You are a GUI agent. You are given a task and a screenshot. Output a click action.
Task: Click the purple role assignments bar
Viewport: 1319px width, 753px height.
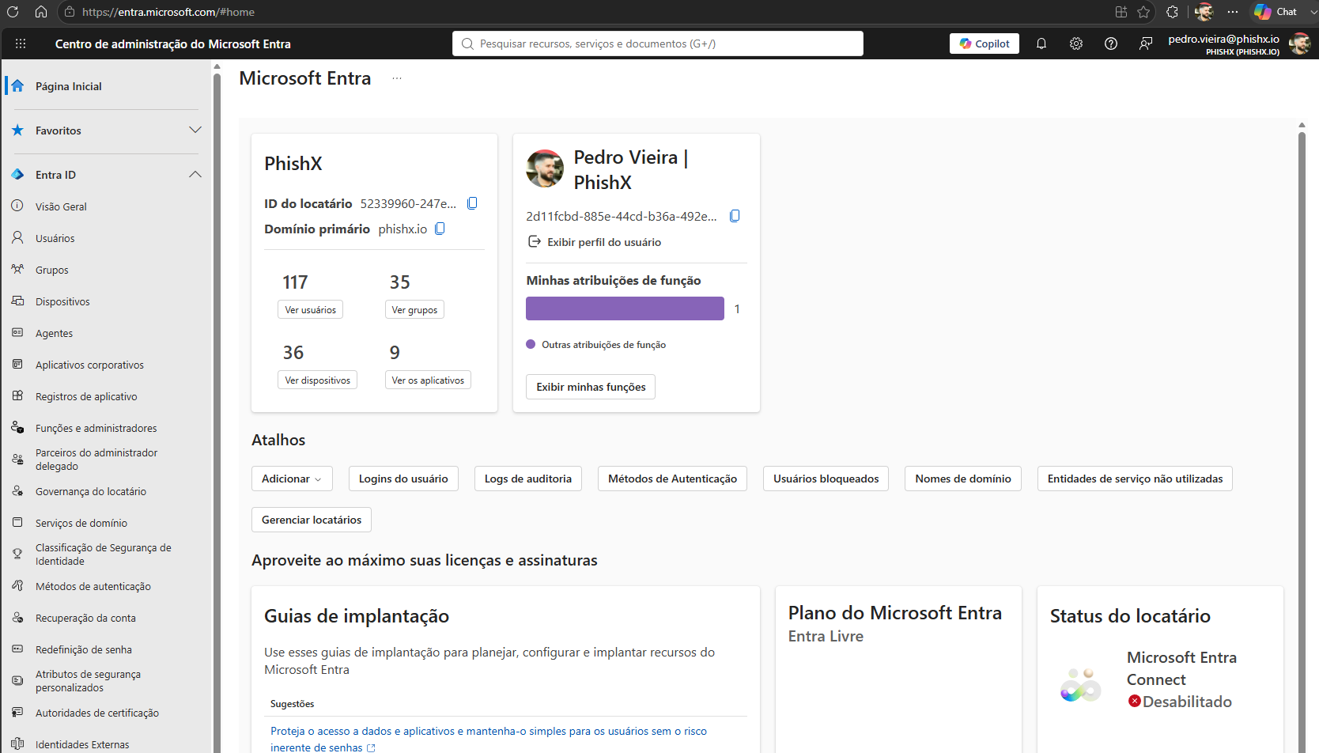pos(625,308)
